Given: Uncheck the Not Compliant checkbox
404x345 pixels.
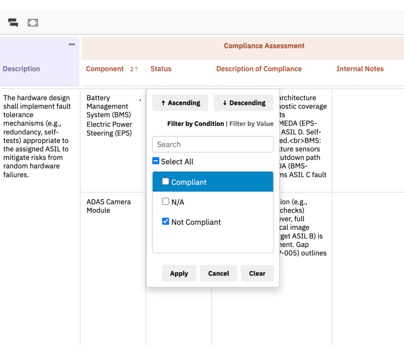Looking at the screenshot, I should point(165,221).
